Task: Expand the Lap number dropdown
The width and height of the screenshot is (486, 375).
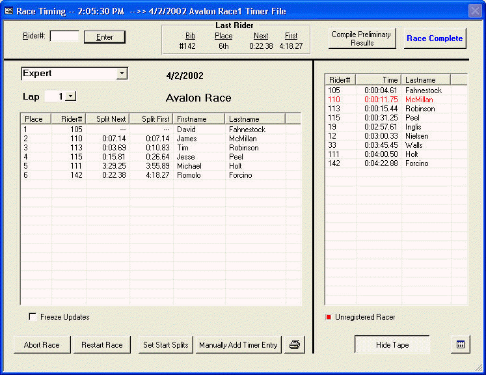Action: click(x=70, y=96)
